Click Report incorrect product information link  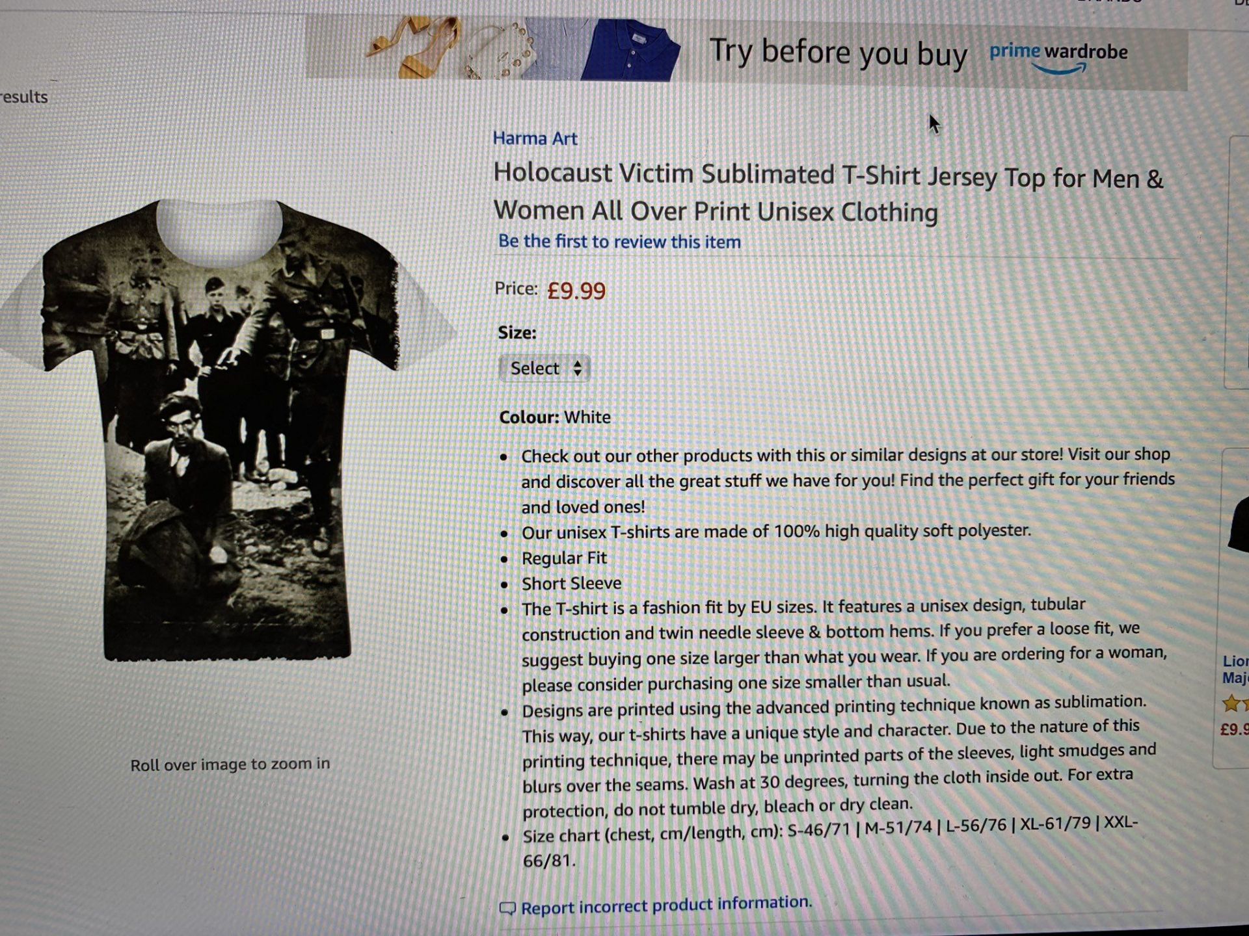click(x=666, y=905)
